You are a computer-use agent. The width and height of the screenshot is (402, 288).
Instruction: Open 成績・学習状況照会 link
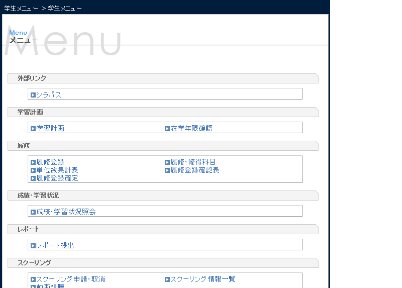pos(66,212)
